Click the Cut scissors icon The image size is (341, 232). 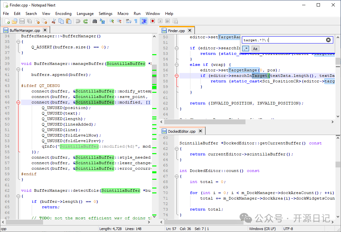tap(54, 21)
